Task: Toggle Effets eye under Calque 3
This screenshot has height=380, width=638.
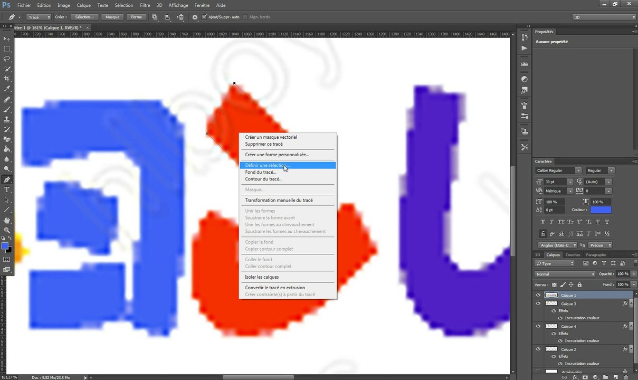Action: [554, 311]
